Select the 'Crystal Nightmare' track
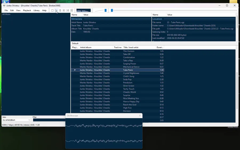The image size is (240, 150). 118,73
